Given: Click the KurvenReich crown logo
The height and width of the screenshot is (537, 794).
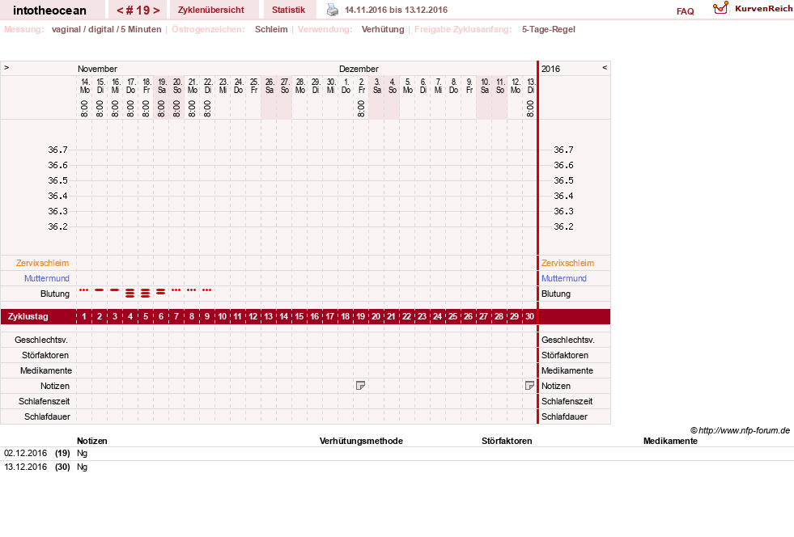Looking at the screenshot, I should pos(720,9).
